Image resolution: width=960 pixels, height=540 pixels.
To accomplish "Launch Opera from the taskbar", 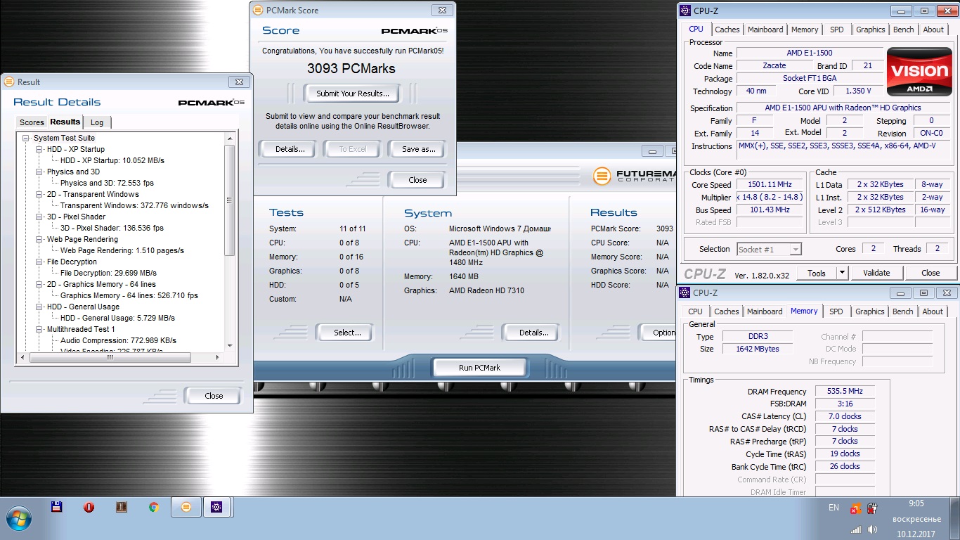I will (89, 507).
